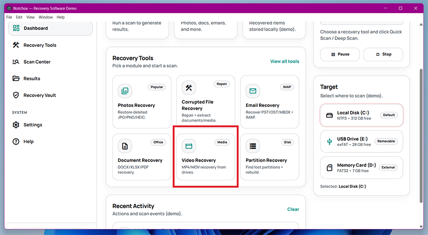The image size is (428, 235).
Task: Select the Video Recovery card title
Action: pyautogui.click(x=199, y=160)
